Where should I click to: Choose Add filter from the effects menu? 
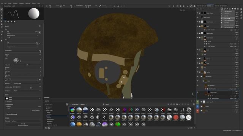click(228, 23)
